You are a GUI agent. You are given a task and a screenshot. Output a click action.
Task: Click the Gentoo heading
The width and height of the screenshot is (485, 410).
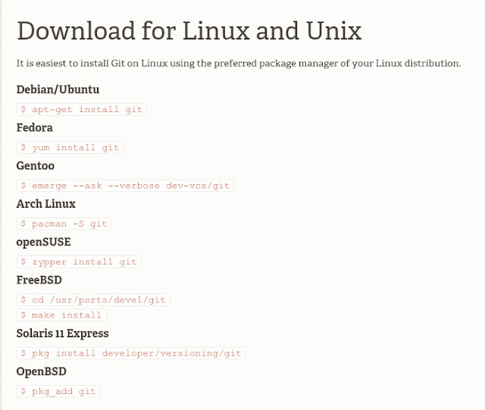36,165
